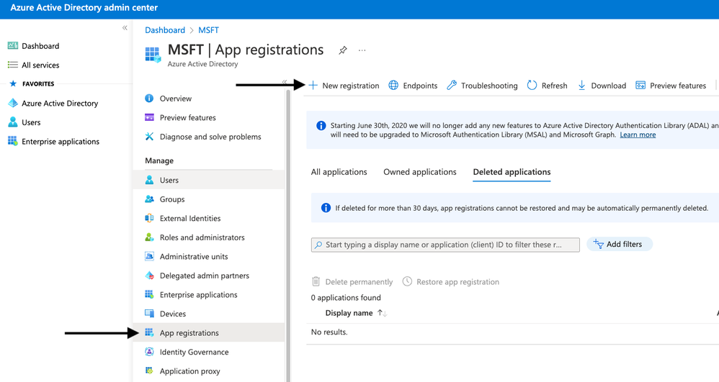Click the 'Manage' section heading
Screen dimensions: 719x382
pos(159,160)
